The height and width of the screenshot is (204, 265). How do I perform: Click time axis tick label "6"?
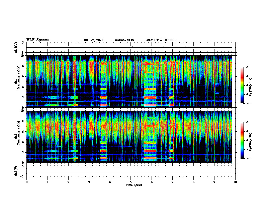tap(152, 182)
